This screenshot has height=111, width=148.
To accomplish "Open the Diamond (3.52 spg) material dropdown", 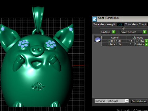I will [127, 101].
